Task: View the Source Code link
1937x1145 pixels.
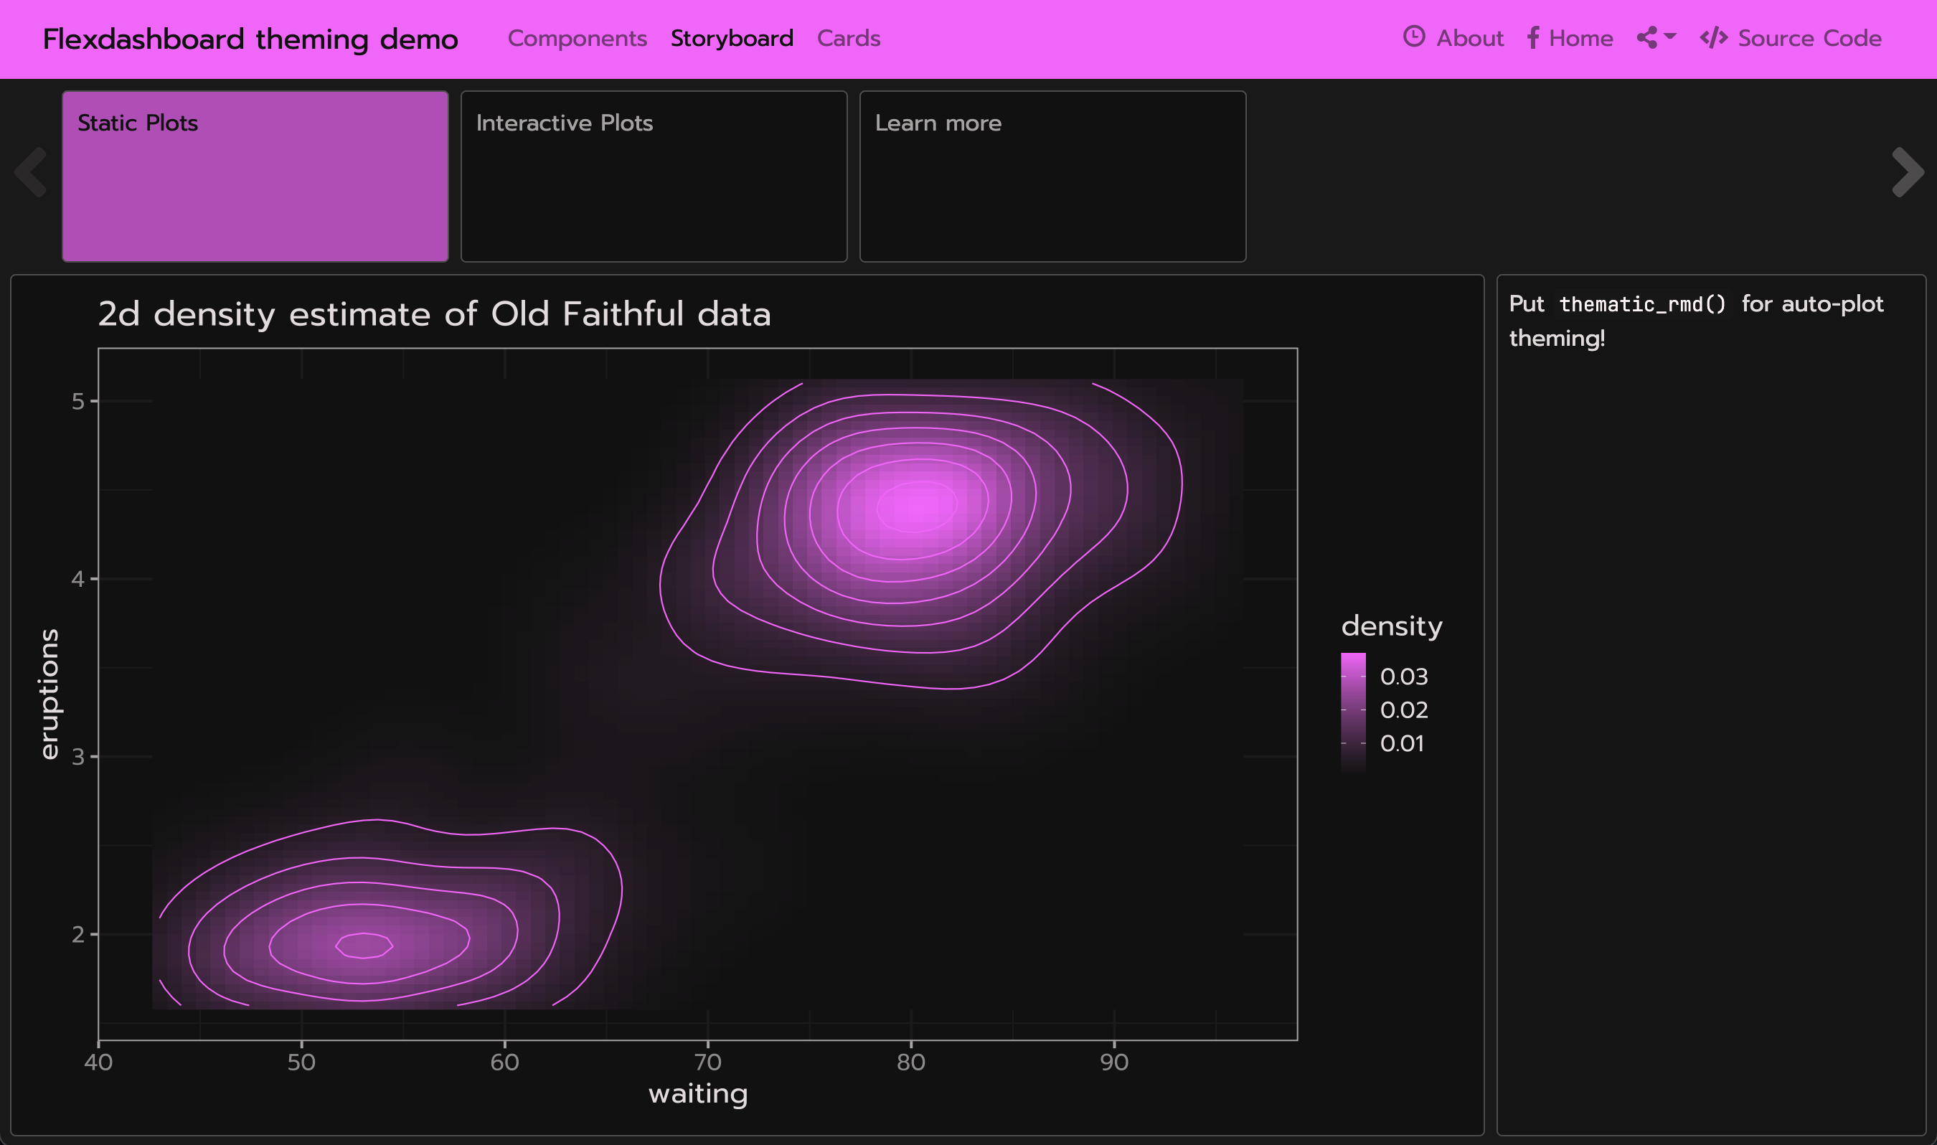Action: click(1809, 39)
